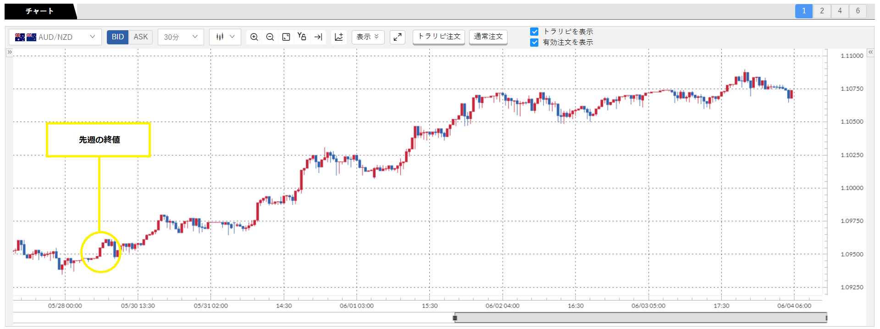Click the 1.10000 price axis label
Screen dimensions: 880x329
(x=852, y=188)
